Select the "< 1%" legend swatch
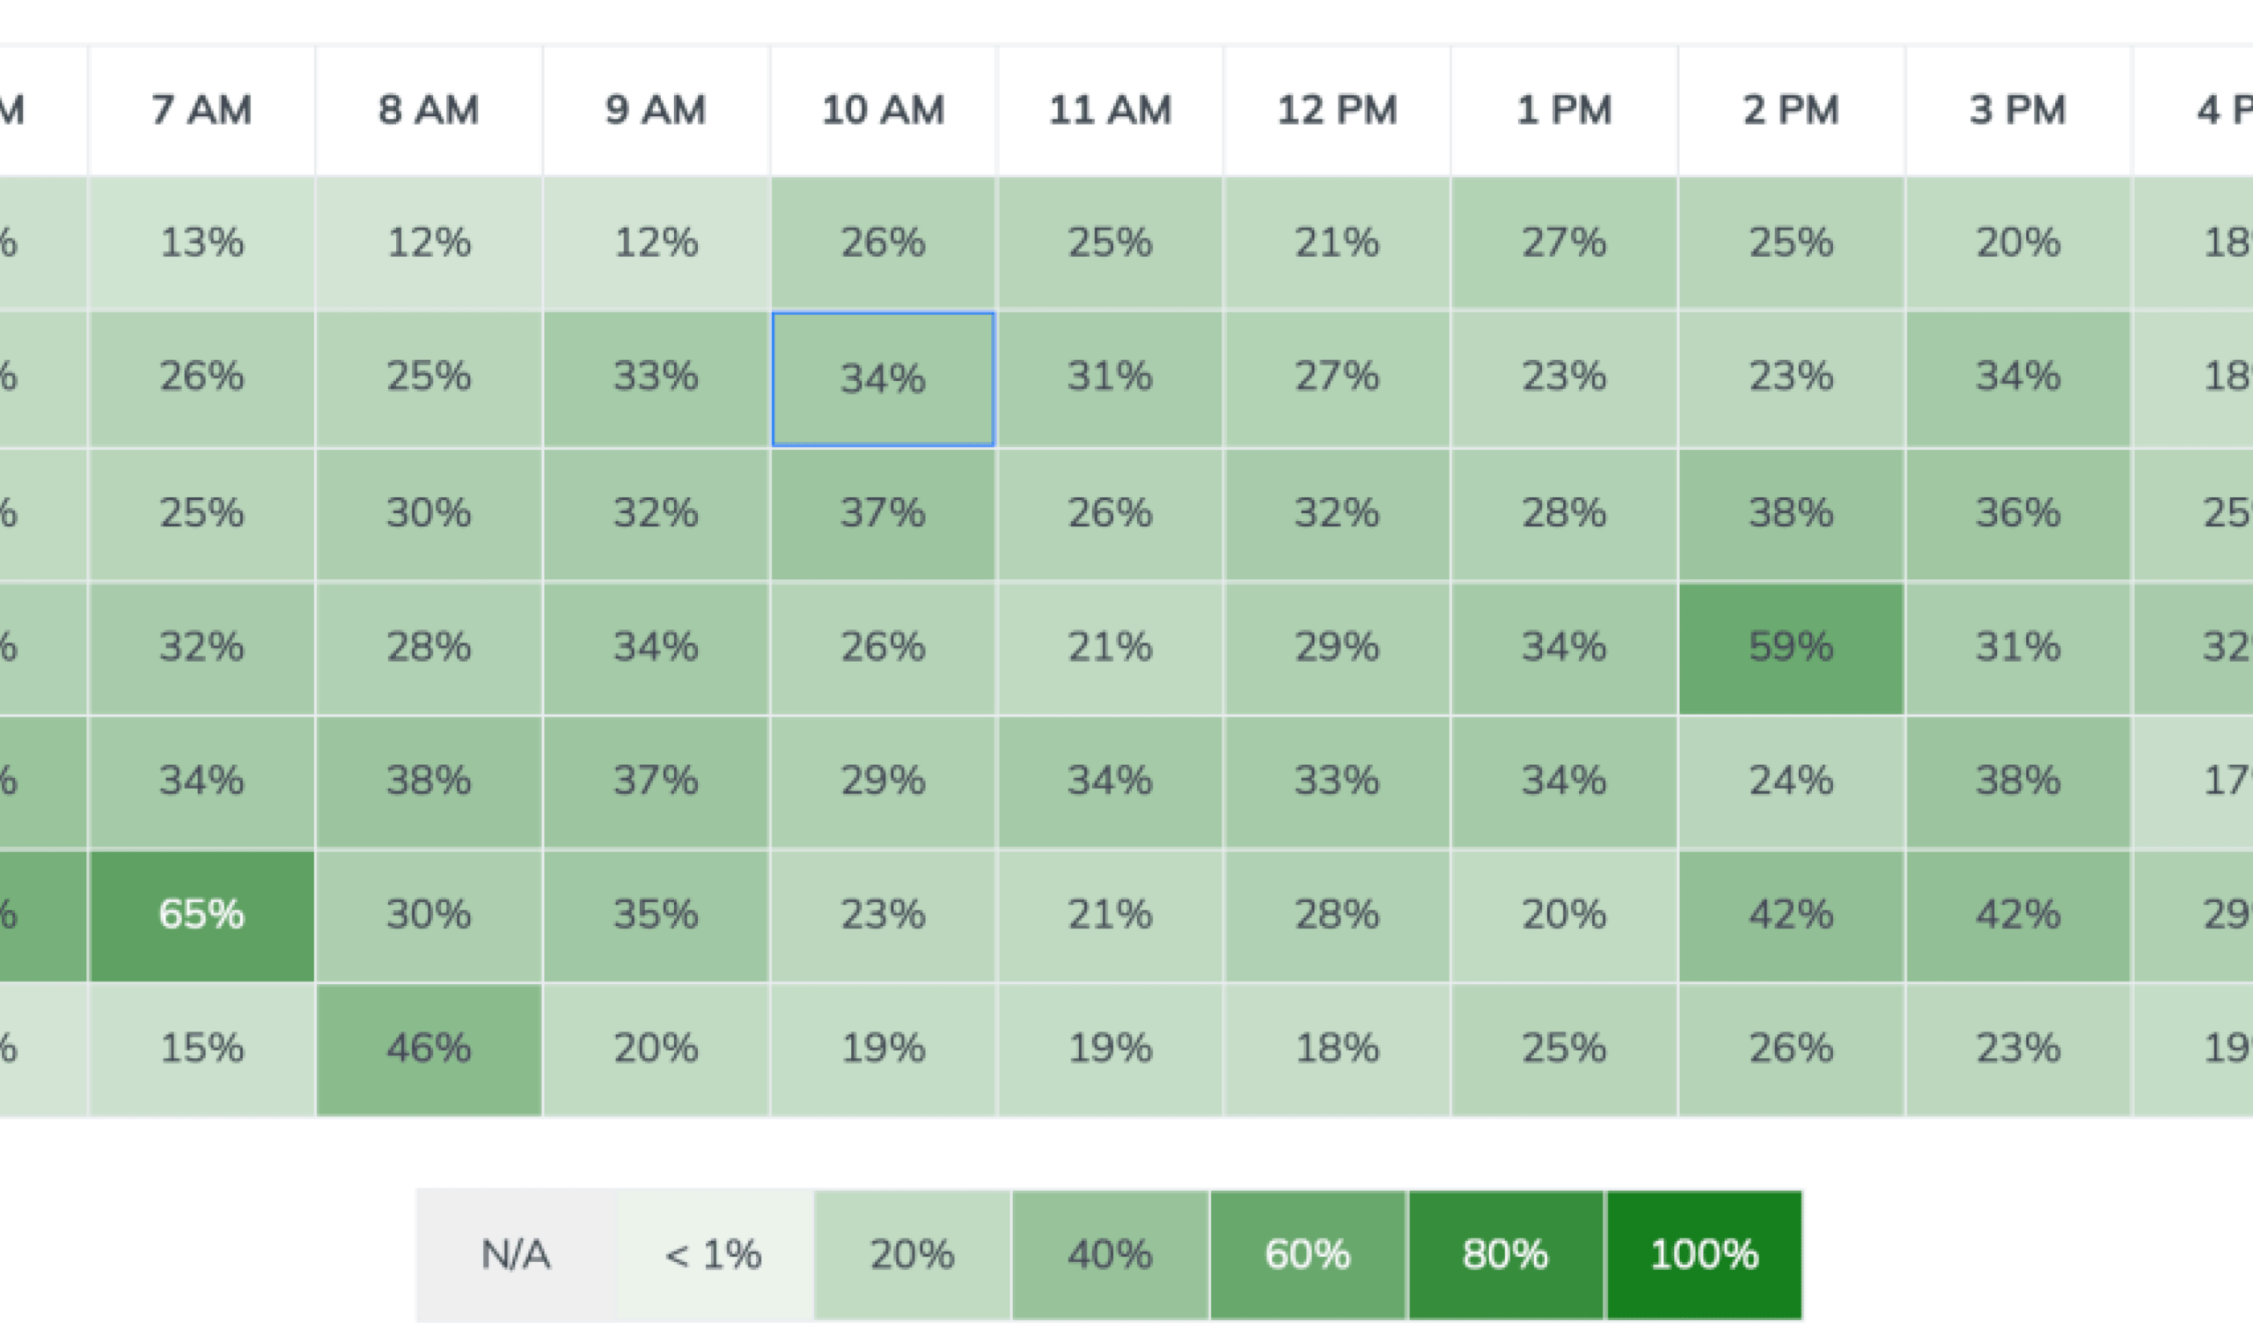2253x1344 pixels. 714,1255
